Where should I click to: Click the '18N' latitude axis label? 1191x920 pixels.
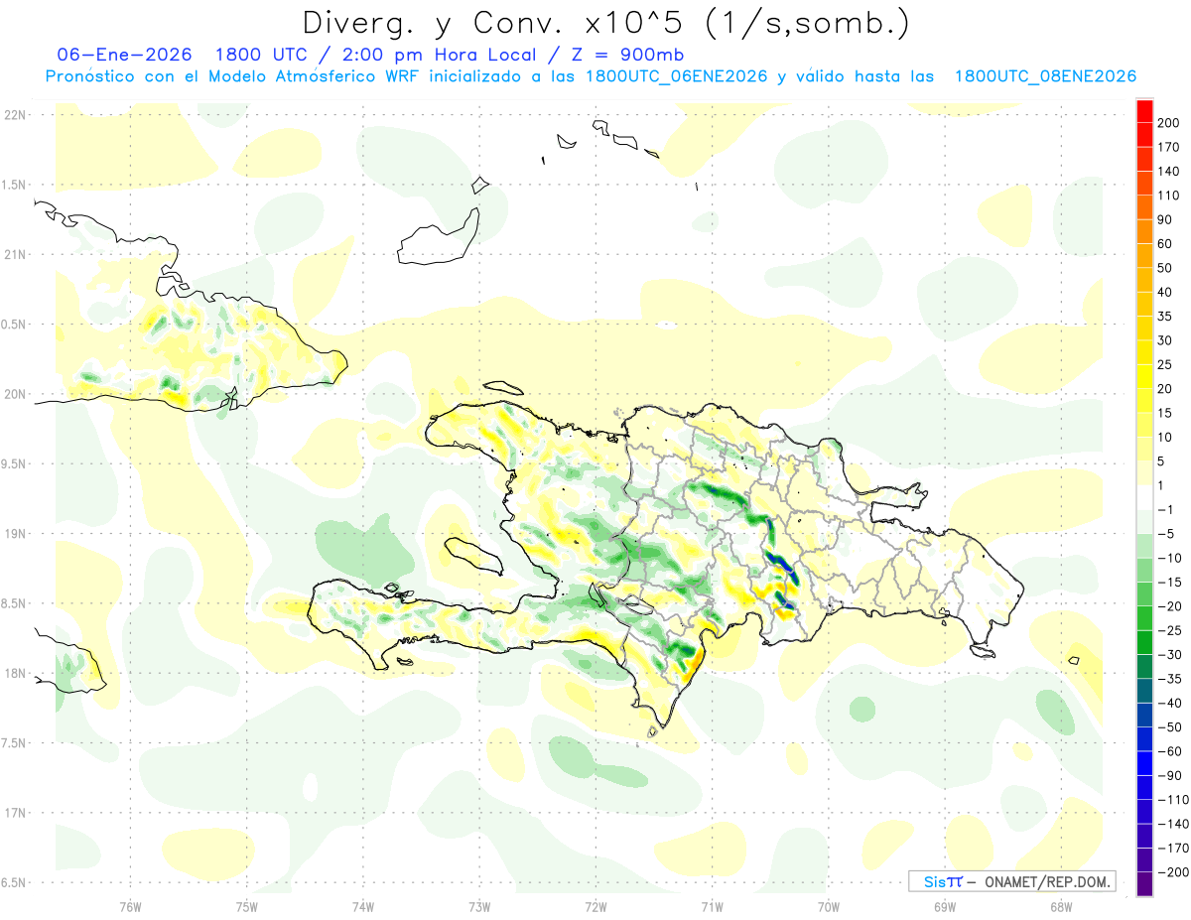pos(15,674)
